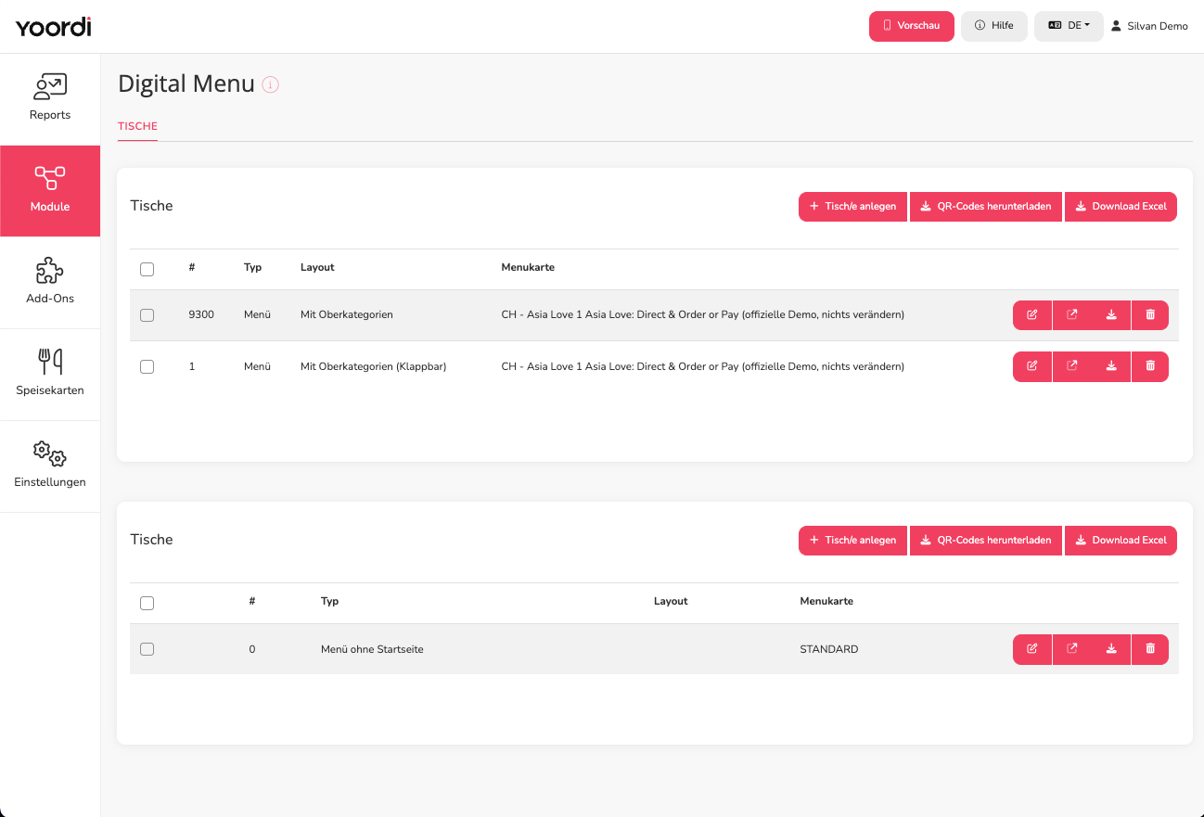Open the Module sidebar section
Image resolution: width=1204 pixels, height=817 pixels.
(x=50, y=191)
